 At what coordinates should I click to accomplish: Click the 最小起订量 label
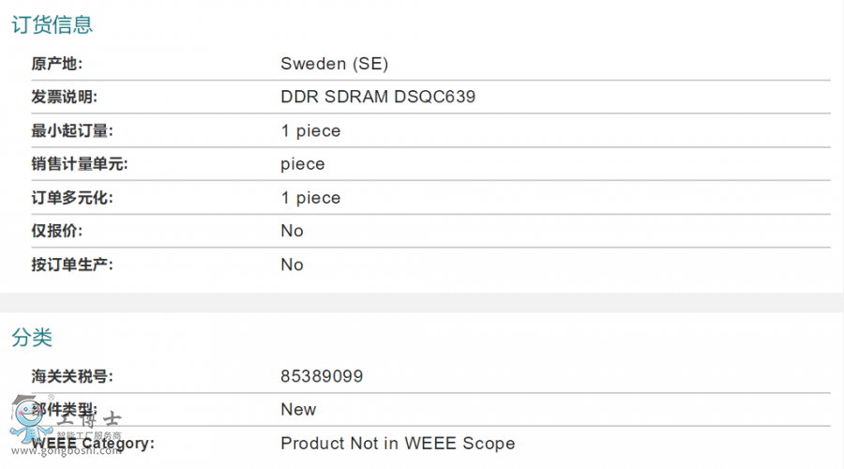coord(72,130)
